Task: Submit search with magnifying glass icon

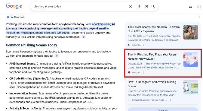Action: [x=153, y=6]
